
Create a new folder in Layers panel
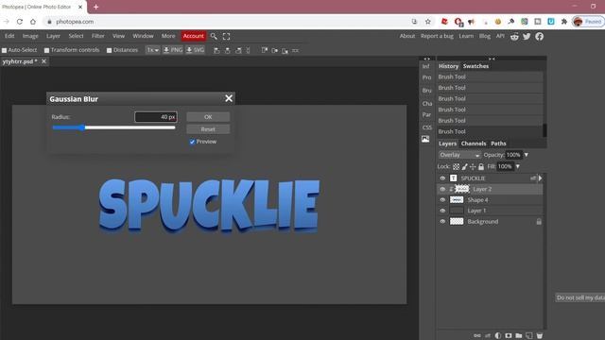(x=519, y=336)
